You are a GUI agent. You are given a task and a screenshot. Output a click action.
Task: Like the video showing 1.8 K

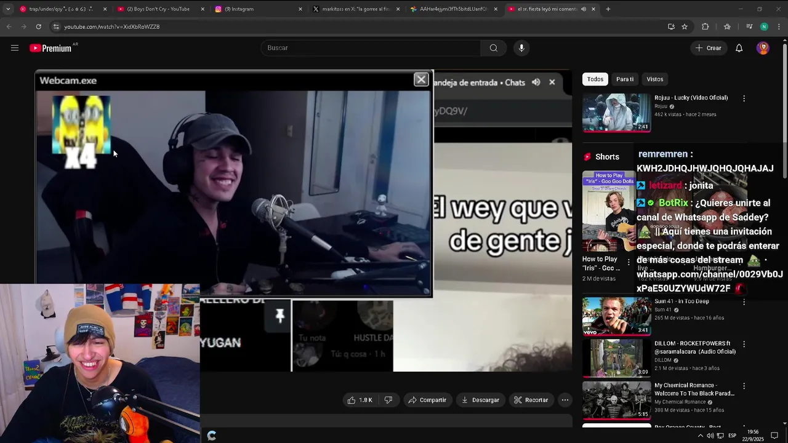360,400
